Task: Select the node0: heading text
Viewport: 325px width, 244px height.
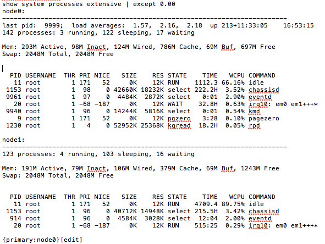Action: coord(13,11)
